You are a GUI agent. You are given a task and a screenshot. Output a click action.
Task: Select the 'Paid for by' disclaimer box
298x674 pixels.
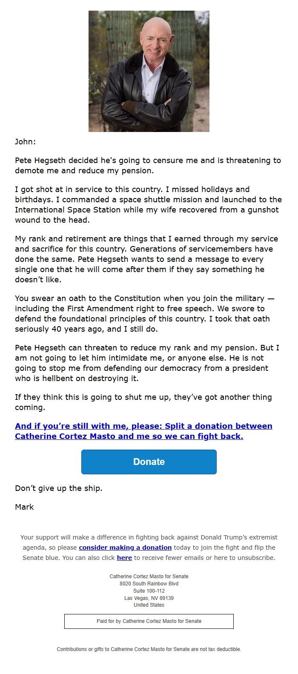click(x=149, y=621)
